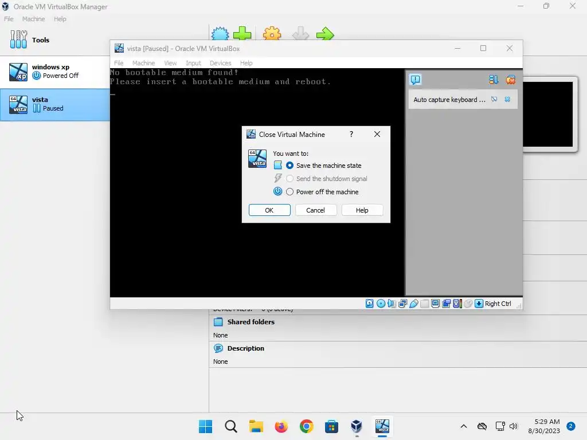Screen dimensions: 587x440
Task: Launch Google Chrome from the taskbar
Action: 306,426
